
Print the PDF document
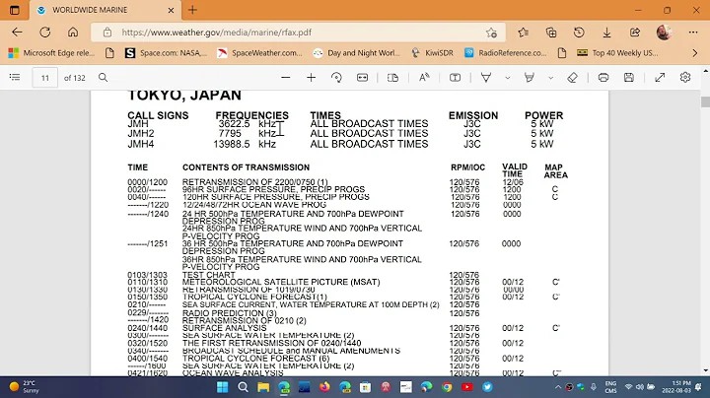603,78
